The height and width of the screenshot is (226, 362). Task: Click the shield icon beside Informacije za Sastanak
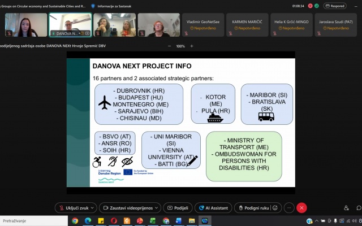point(93,6)
